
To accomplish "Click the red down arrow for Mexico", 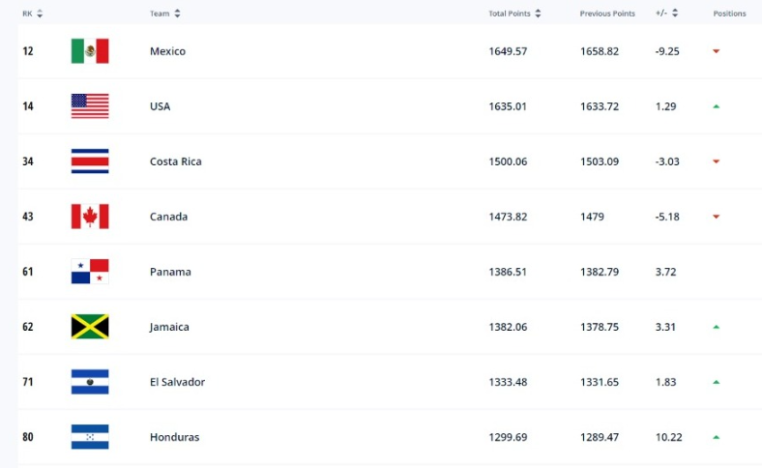I will click(x=717, y=51).
